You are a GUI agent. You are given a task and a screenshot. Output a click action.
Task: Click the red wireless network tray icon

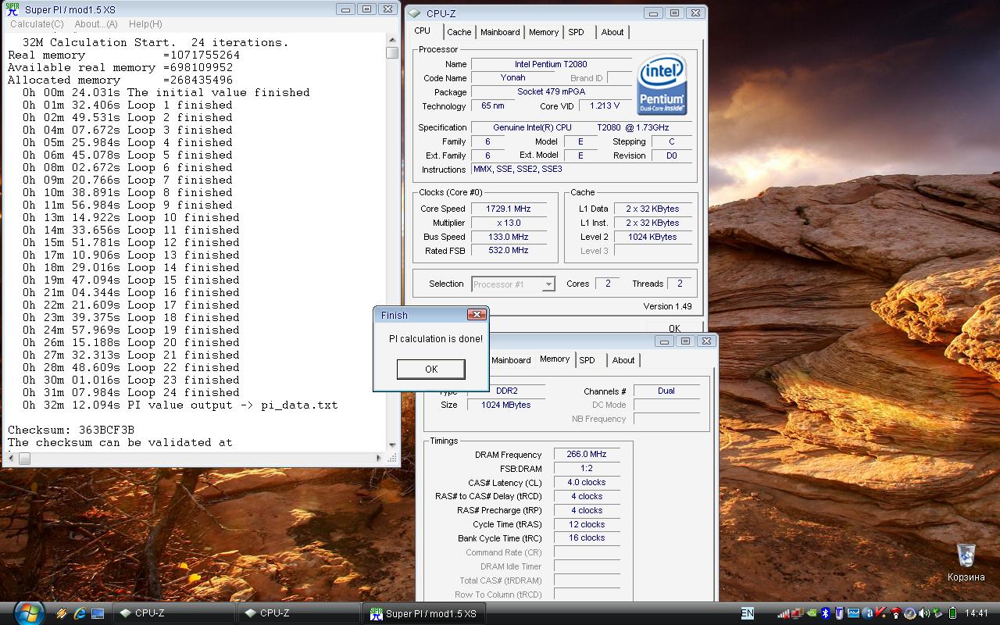point(895,613)
